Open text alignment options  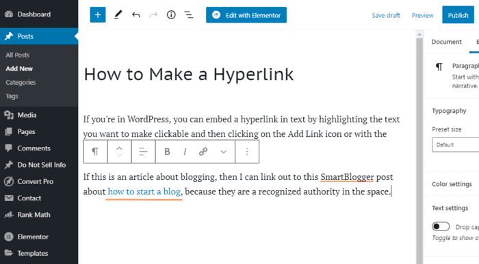(x=143, y=152)
